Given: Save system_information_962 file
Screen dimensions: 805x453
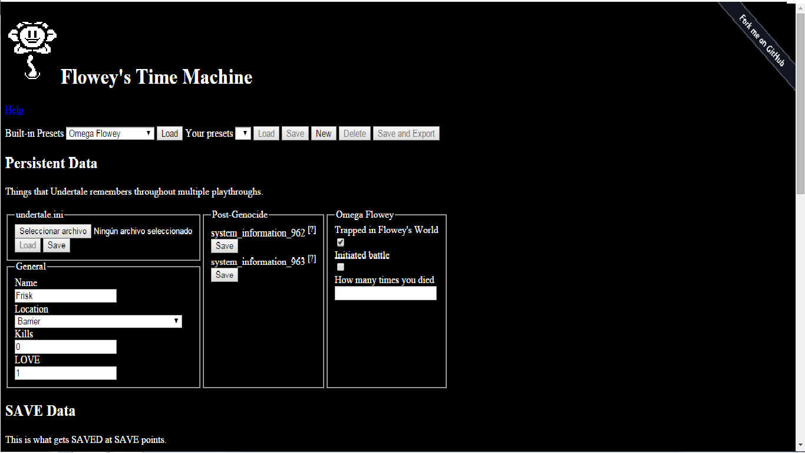Looking at the screenshot, I should pos(225,246).
